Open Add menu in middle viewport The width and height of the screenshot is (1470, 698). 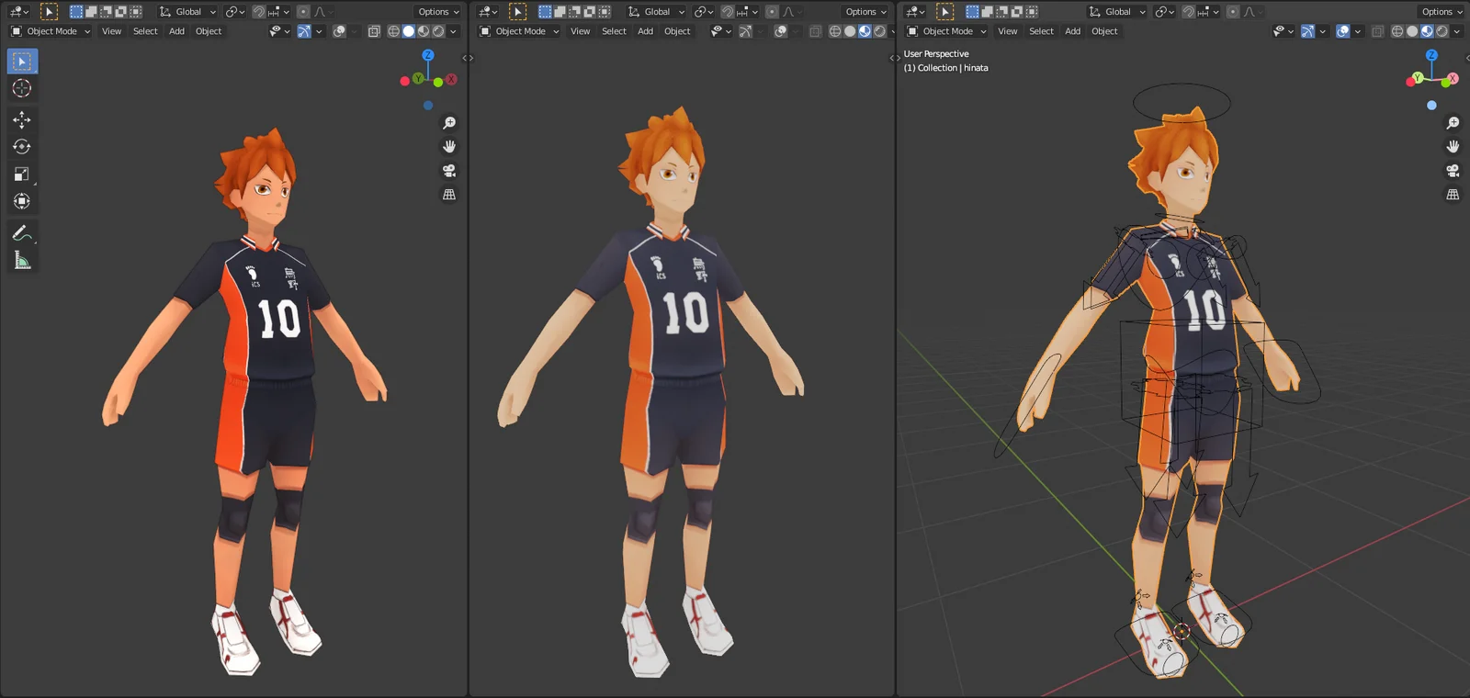646,31
